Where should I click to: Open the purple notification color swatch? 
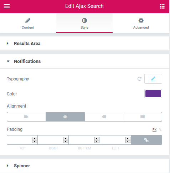153,94
